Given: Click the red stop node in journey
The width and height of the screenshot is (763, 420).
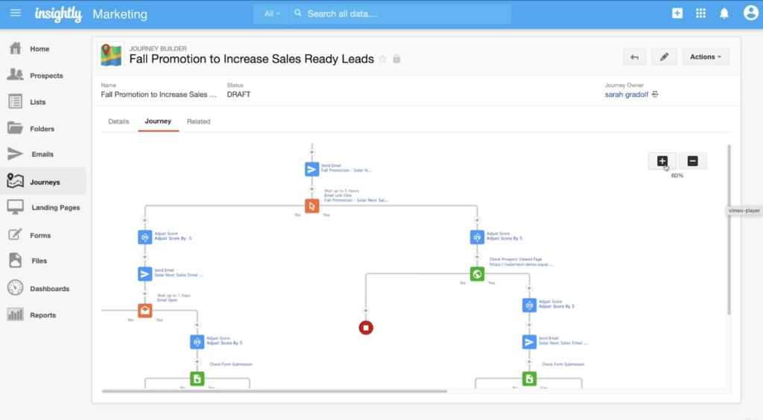Looking at the screenshot, I should [x=366, y=327].
